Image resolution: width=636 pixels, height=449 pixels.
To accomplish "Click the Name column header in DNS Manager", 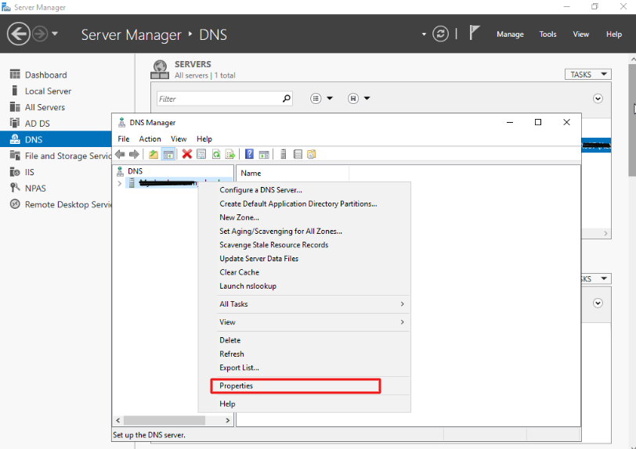I will point(292,173).
